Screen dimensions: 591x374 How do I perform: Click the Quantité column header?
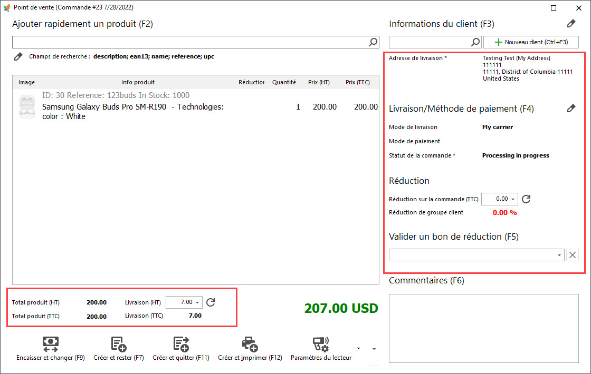pos(284,82)
